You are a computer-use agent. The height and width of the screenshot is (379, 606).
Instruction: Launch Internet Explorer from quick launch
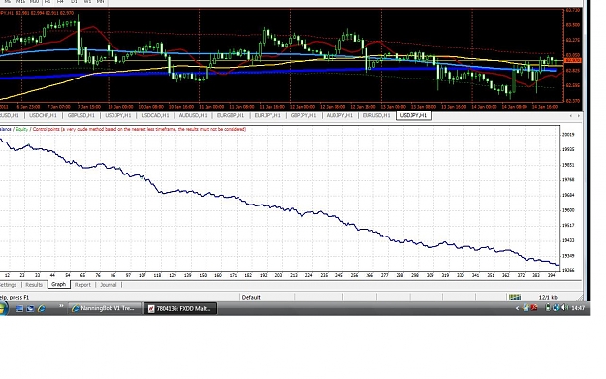tap(42, 308)
